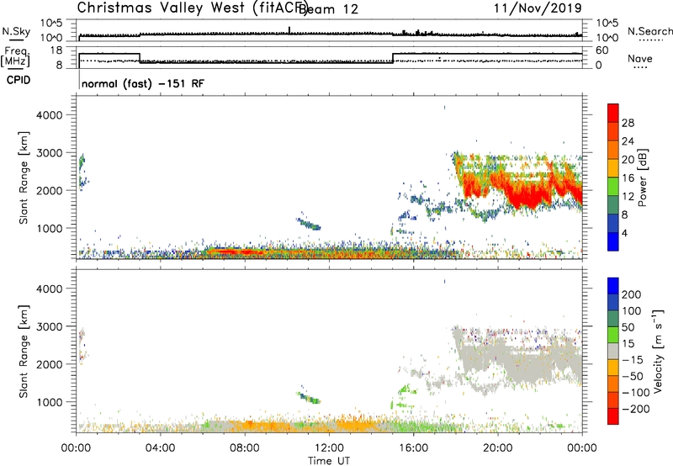Click the 60 tick on the Nave axis
The image size is (673, 466).
[602, 50]
